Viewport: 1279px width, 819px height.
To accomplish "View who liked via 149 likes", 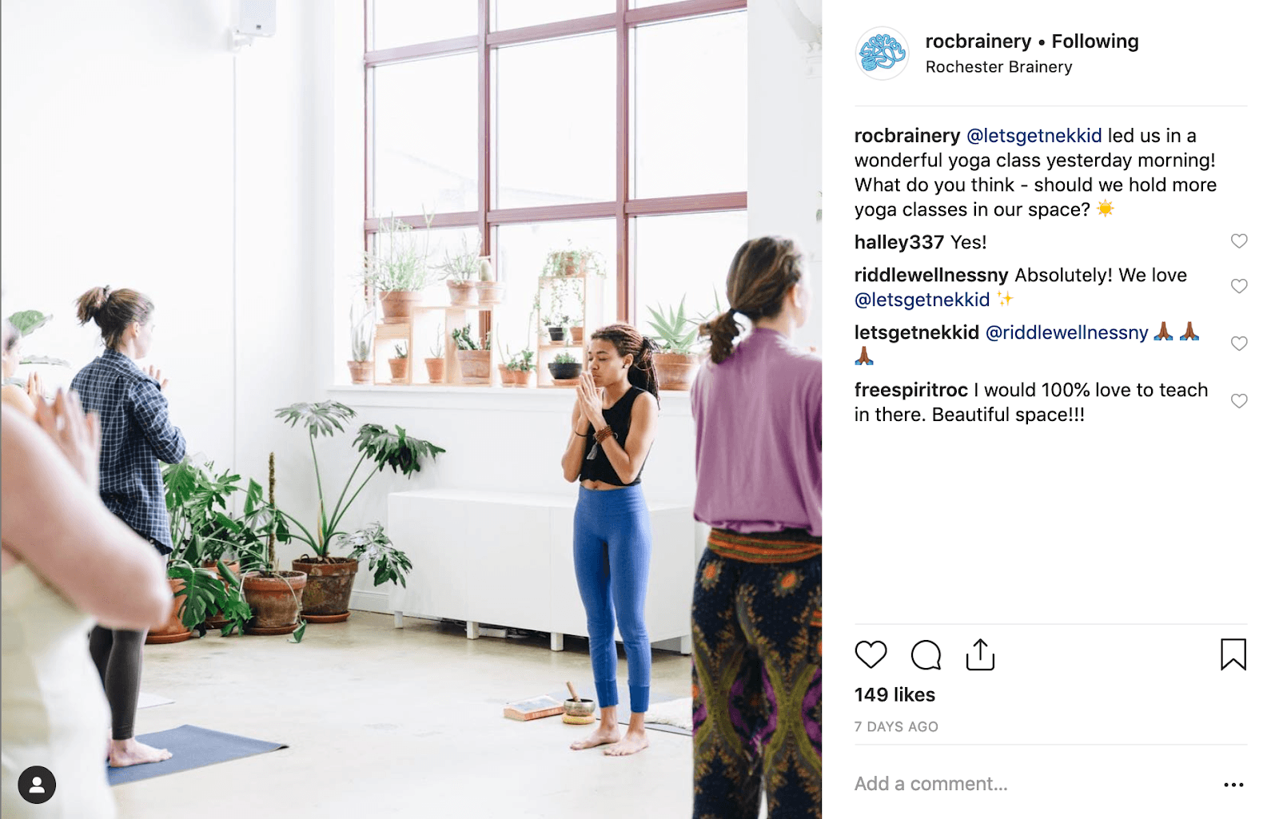I will [x=895, y=694].
